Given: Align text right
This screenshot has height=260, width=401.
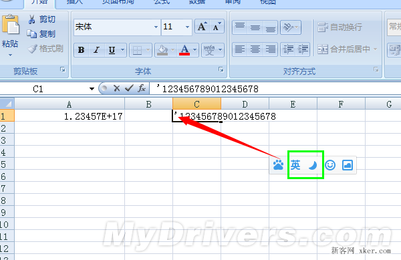Looking at the screenshot, I should [270, 49].
